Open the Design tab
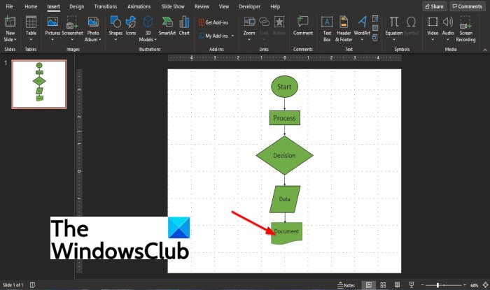The image size is (490, 290). pos(76,6)
